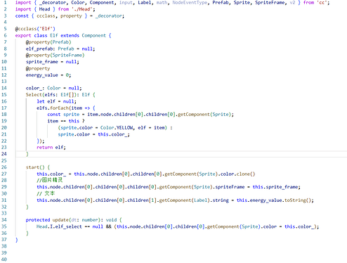Click 'const sprite' on line 18
Image resolution: width=347 pixels, height=263 pixels.
(x=63, y=114)
